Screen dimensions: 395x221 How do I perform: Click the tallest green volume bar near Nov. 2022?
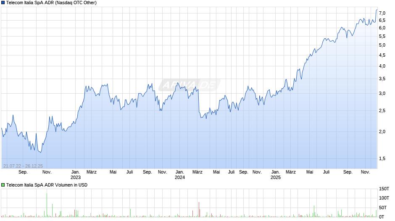click(47, 205)
